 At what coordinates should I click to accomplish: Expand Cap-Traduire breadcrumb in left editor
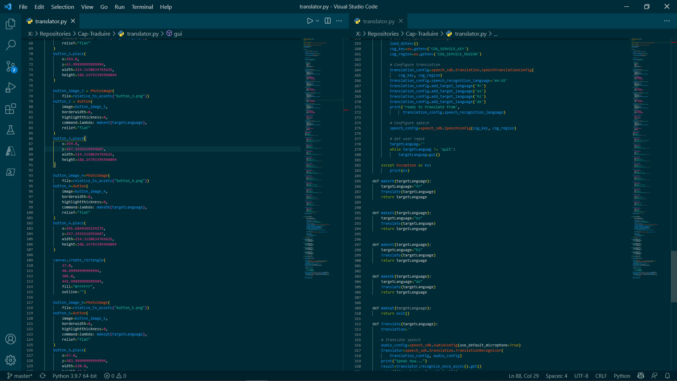coord(94,34)
